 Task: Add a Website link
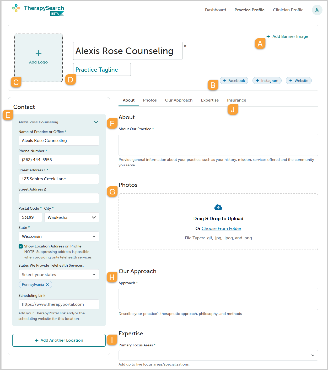tap(299, 81)
